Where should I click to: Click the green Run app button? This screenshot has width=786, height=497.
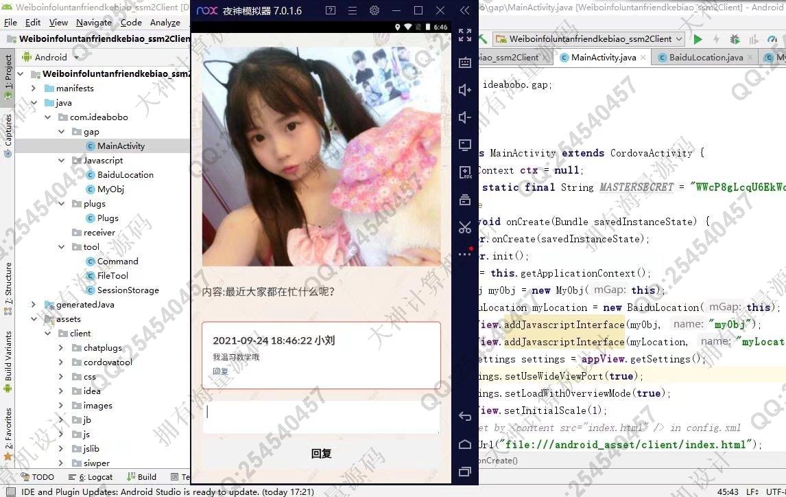[x=698, y=39]
